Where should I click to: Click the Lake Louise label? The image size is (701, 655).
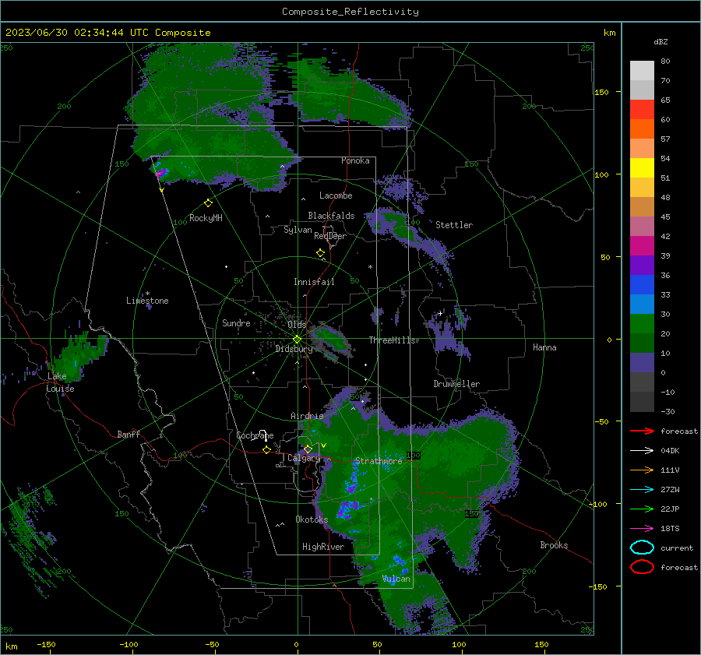(60, 382)
